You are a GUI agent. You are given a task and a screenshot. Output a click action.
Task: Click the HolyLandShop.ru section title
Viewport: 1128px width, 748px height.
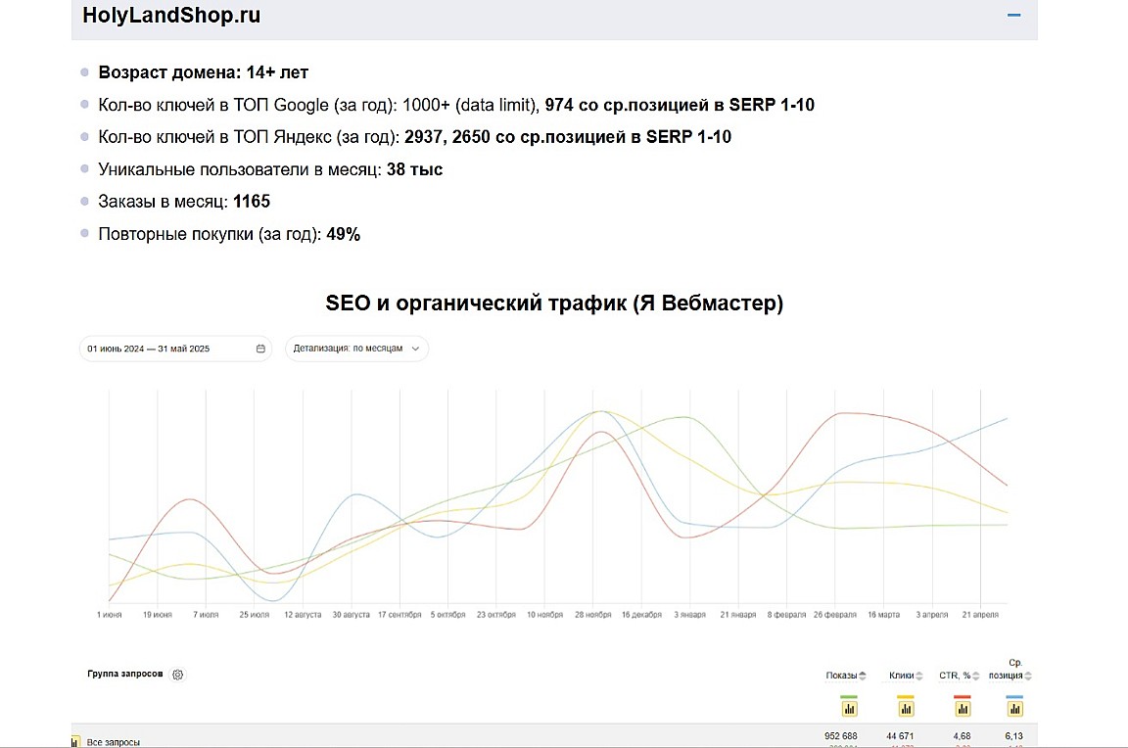tap(171, 16)
